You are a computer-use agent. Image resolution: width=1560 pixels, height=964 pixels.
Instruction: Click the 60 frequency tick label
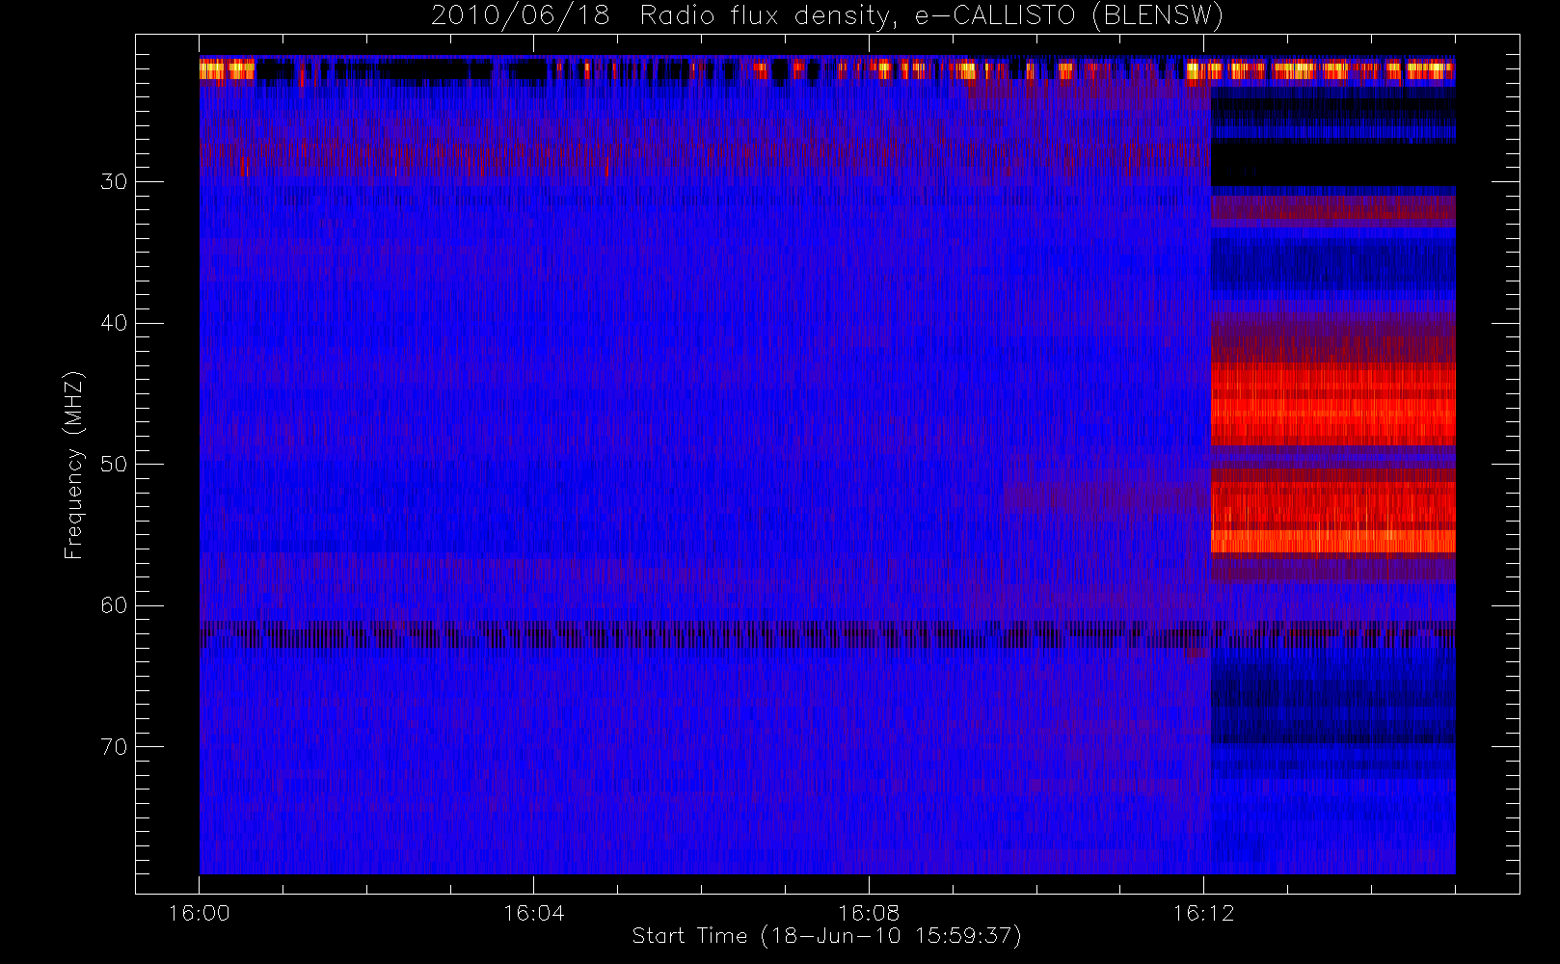tap(114, 605)
